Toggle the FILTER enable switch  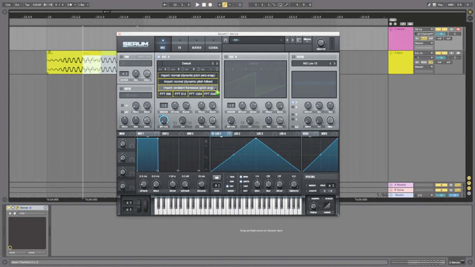(x=294, y=57)
